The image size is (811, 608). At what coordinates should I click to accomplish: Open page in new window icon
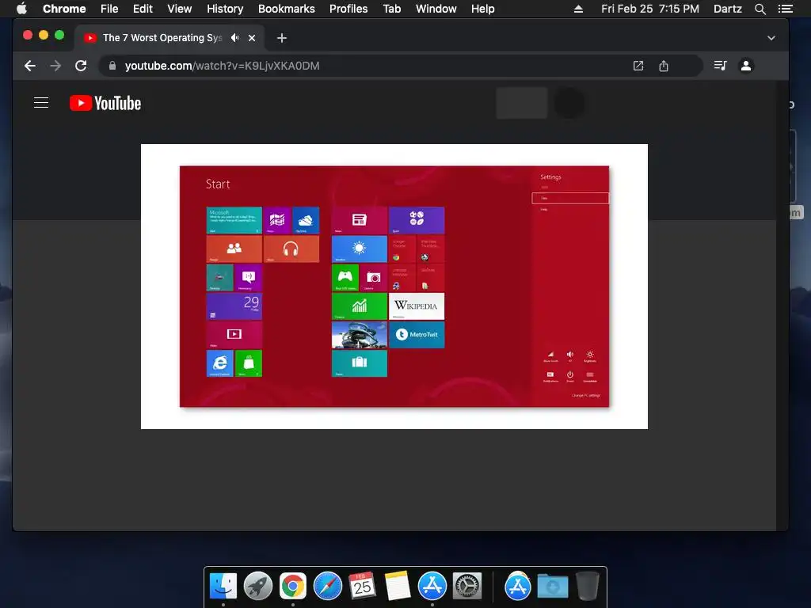638,66
